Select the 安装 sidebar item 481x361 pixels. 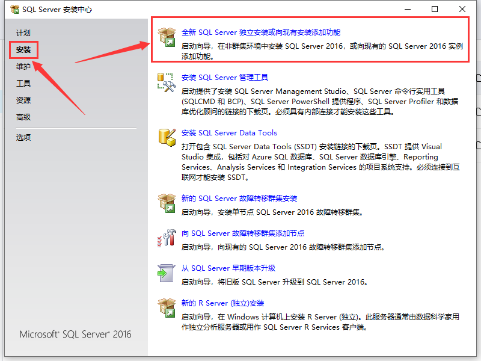[x=24, y=50]
